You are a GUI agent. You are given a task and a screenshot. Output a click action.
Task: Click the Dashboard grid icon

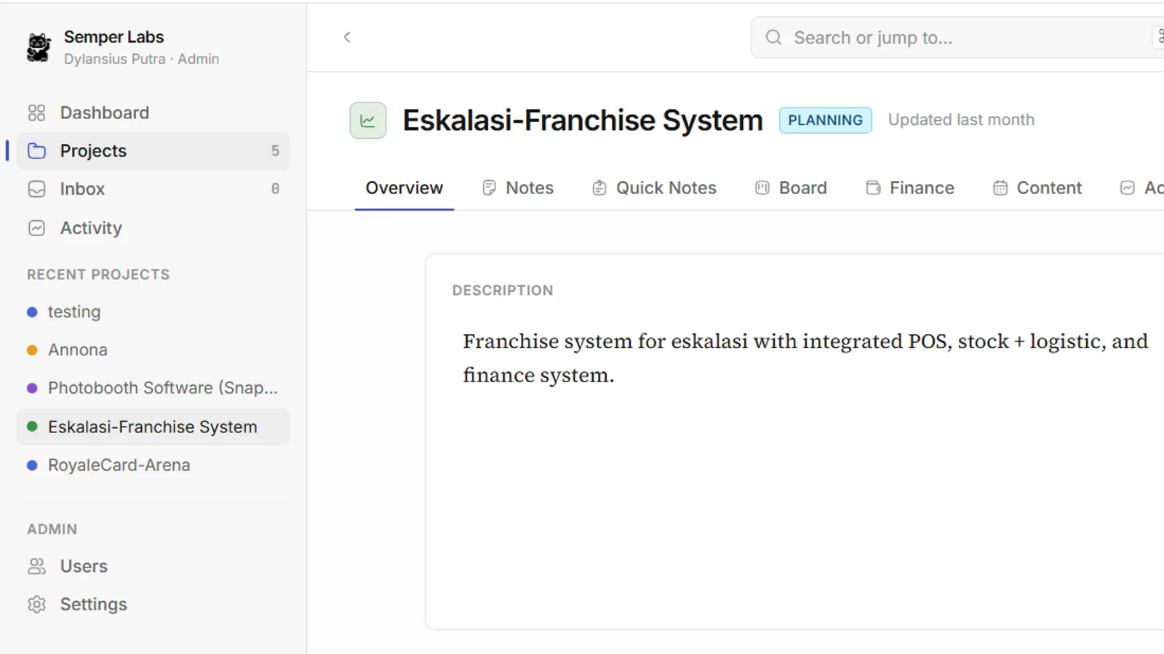(x=36, y=113)
